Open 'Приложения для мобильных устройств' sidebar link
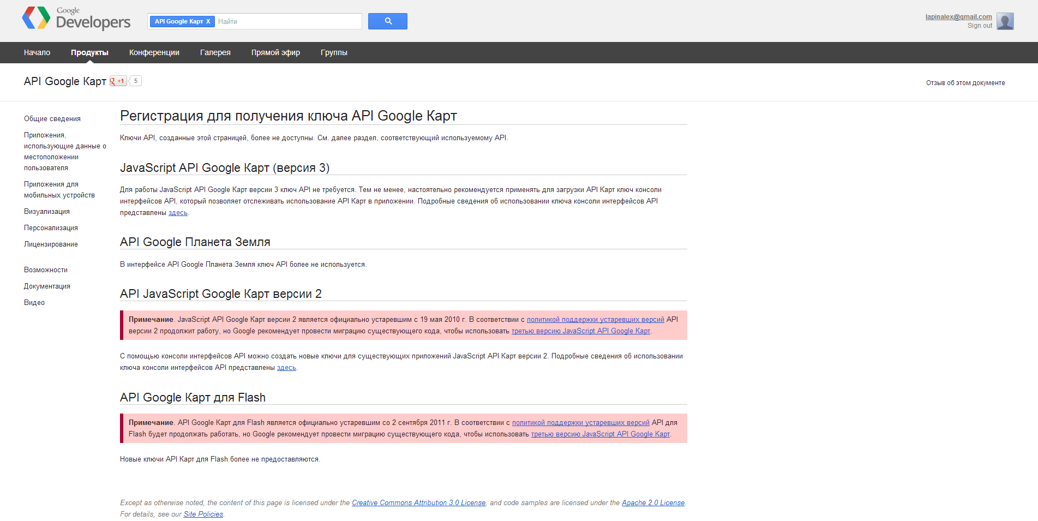 pos(59,189)
